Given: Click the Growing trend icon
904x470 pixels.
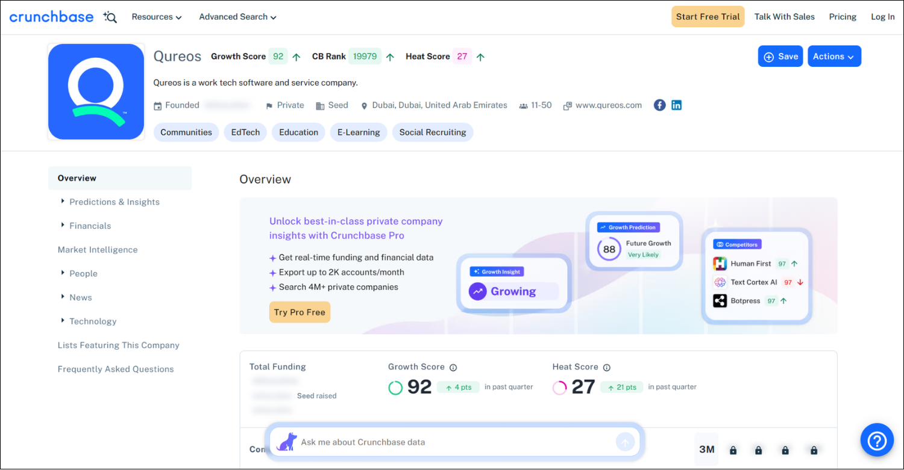Looking at the screenshot, I should coord(478,291).
